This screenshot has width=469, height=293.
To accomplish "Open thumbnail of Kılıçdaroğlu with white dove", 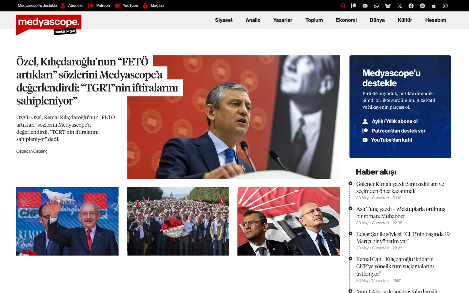I will tap(67, 221).
